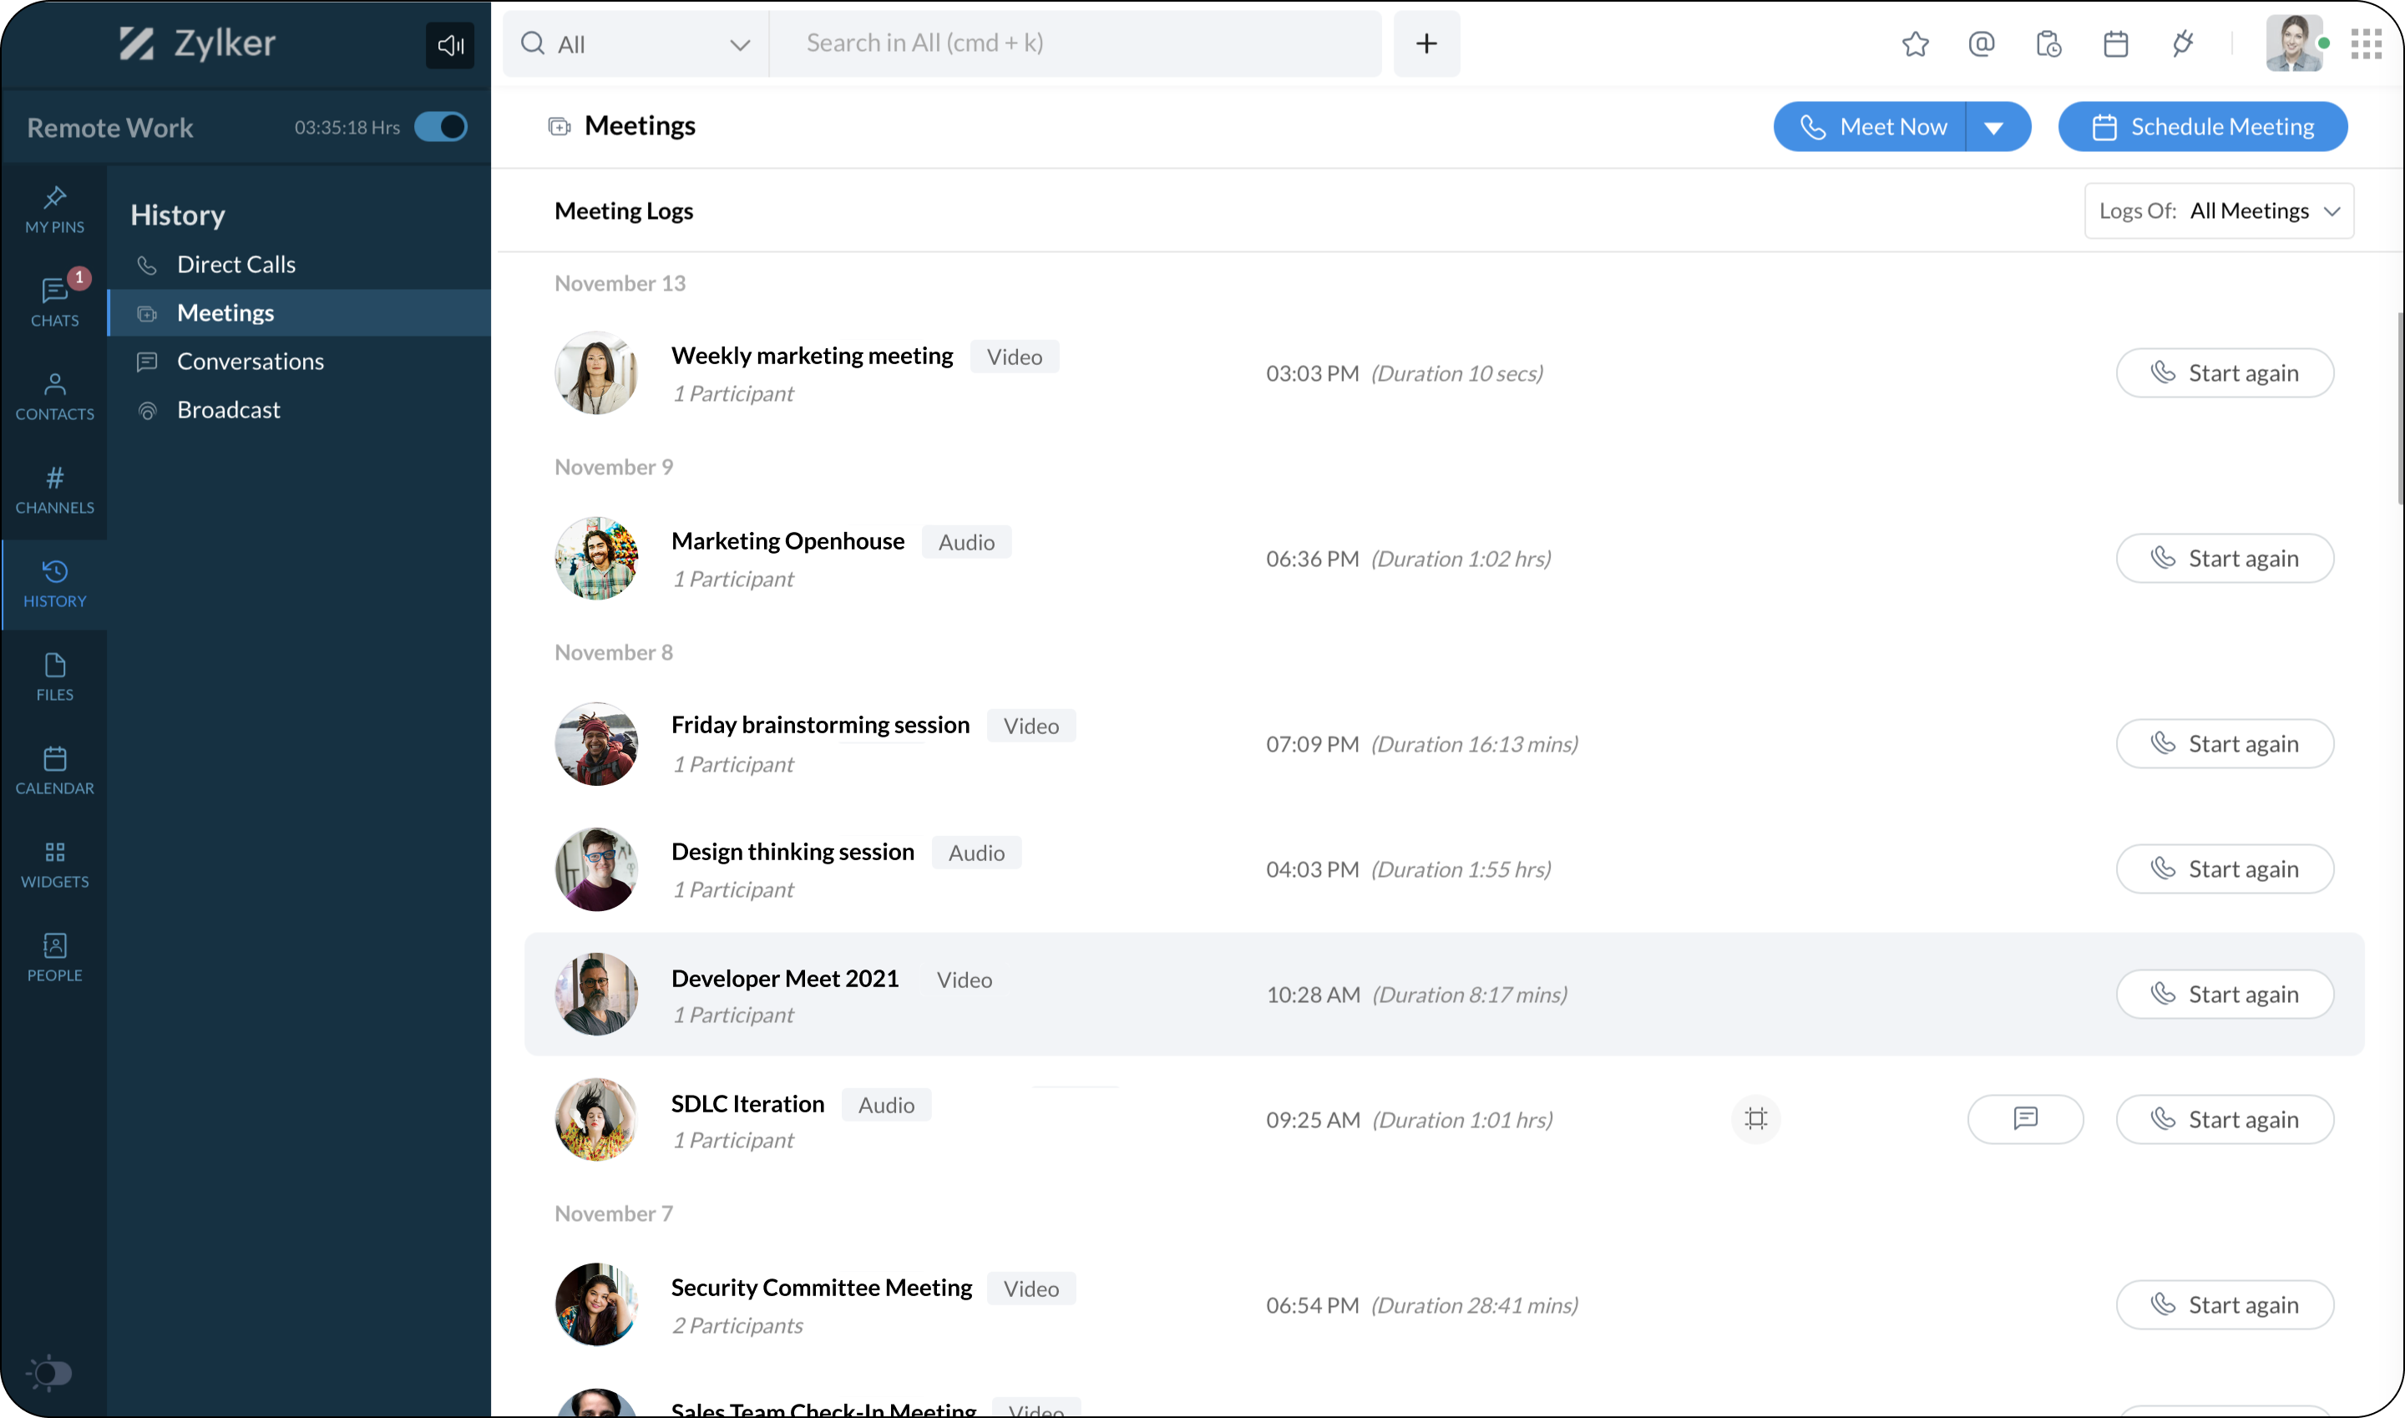Click the clipboard reminder icon in top bar

tap(2048, 44)
